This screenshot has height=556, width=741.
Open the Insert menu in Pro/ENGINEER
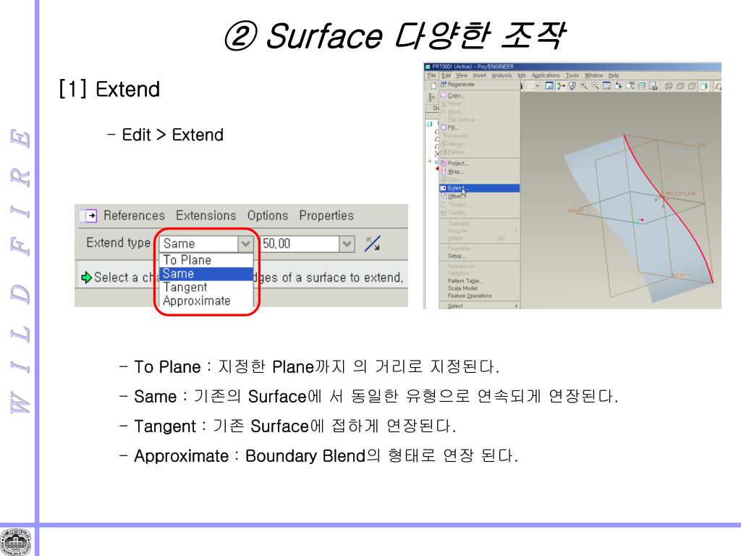pos(480,75)
